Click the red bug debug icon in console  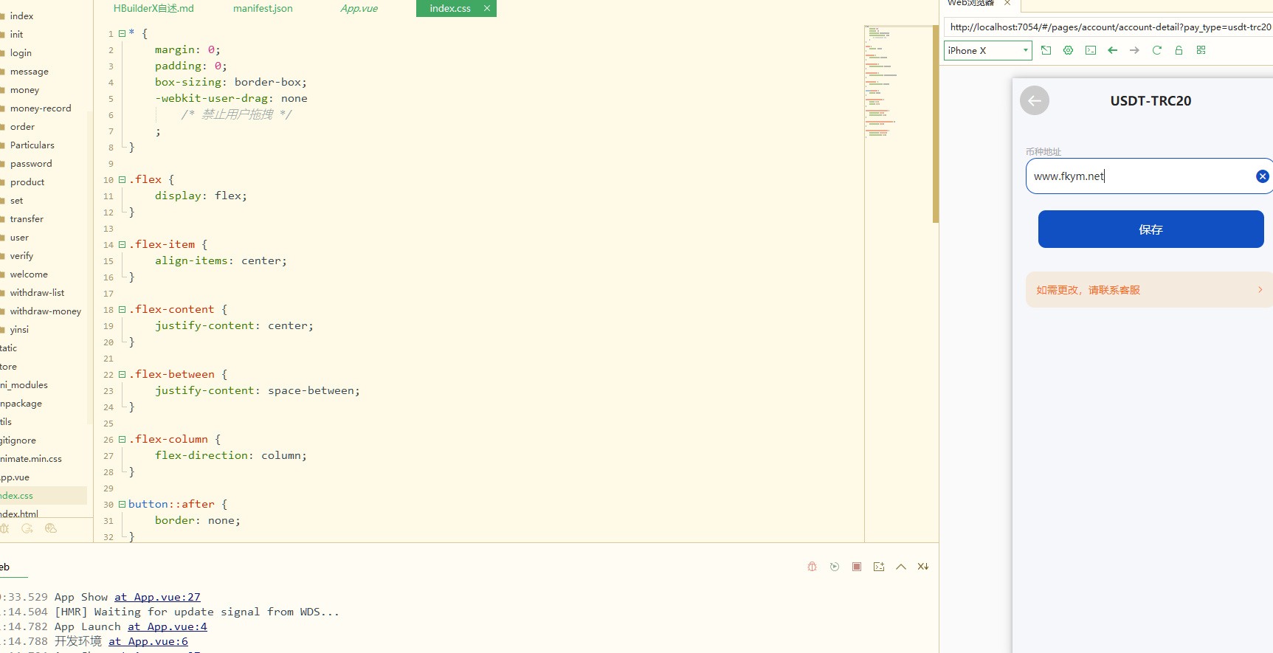(812, 567)
